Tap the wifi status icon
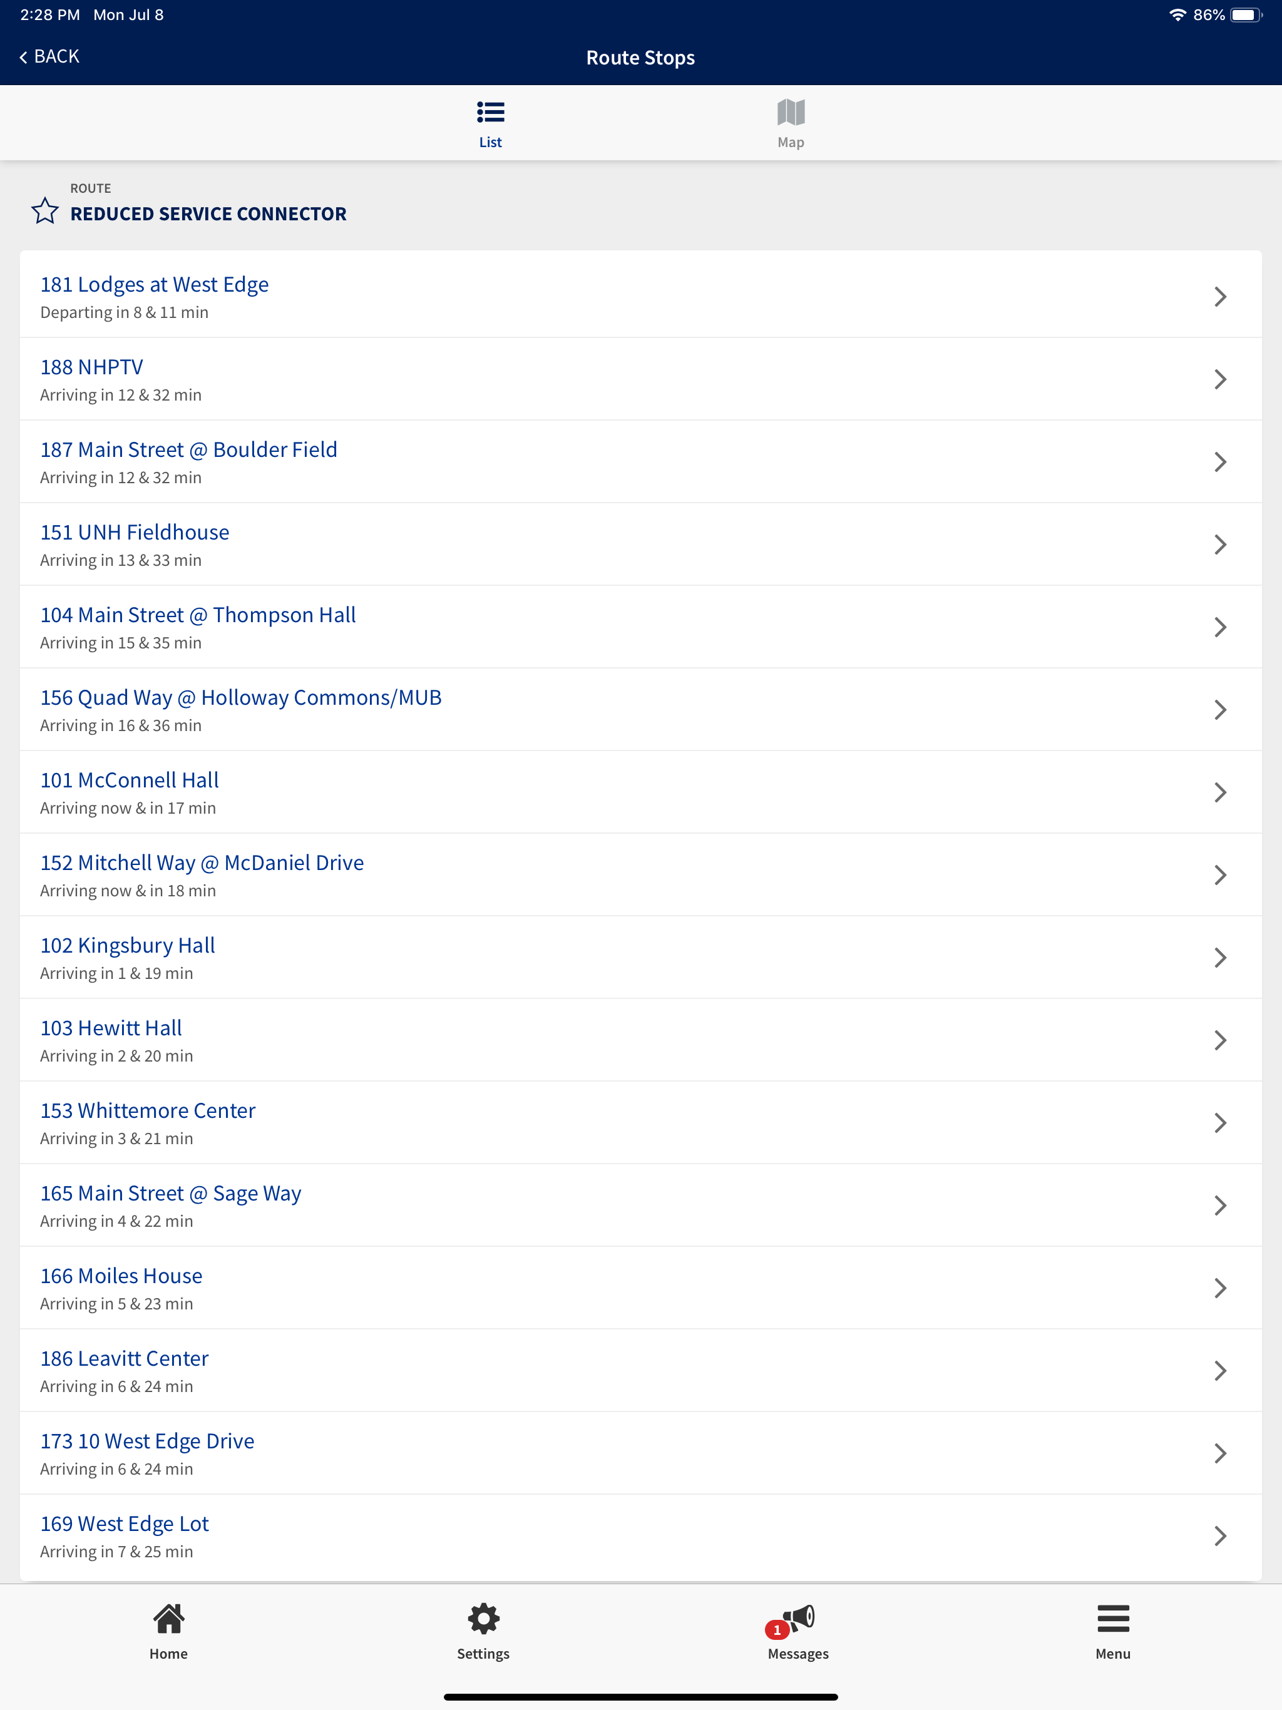1282x1710 pixels. 1177,14
